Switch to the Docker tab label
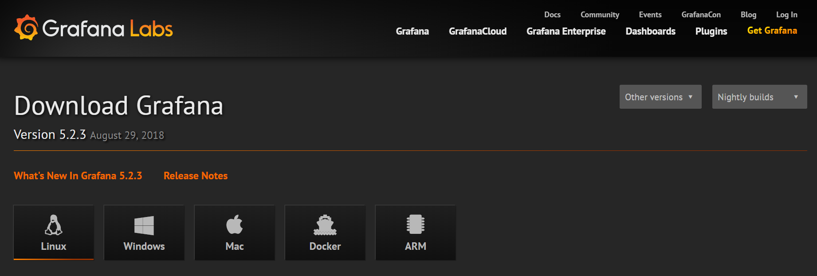This screenshot has height=276, width=817. [x=325, y=246]
